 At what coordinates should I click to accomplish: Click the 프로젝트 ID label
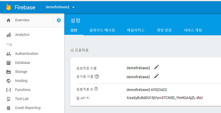[85, 89]
